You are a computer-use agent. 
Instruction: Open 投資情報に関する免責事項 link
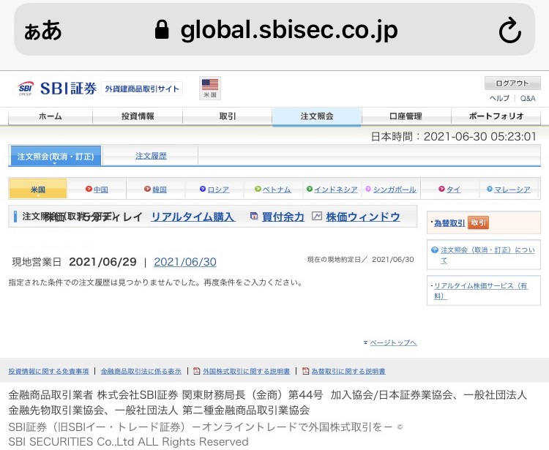(x=48, y=371)
